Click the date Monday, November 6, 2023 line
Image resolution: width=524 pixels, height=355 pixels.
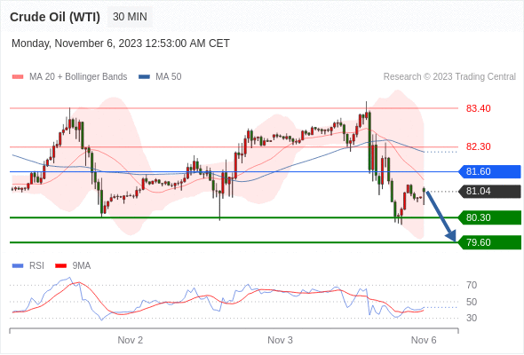(x=120, y=43)
